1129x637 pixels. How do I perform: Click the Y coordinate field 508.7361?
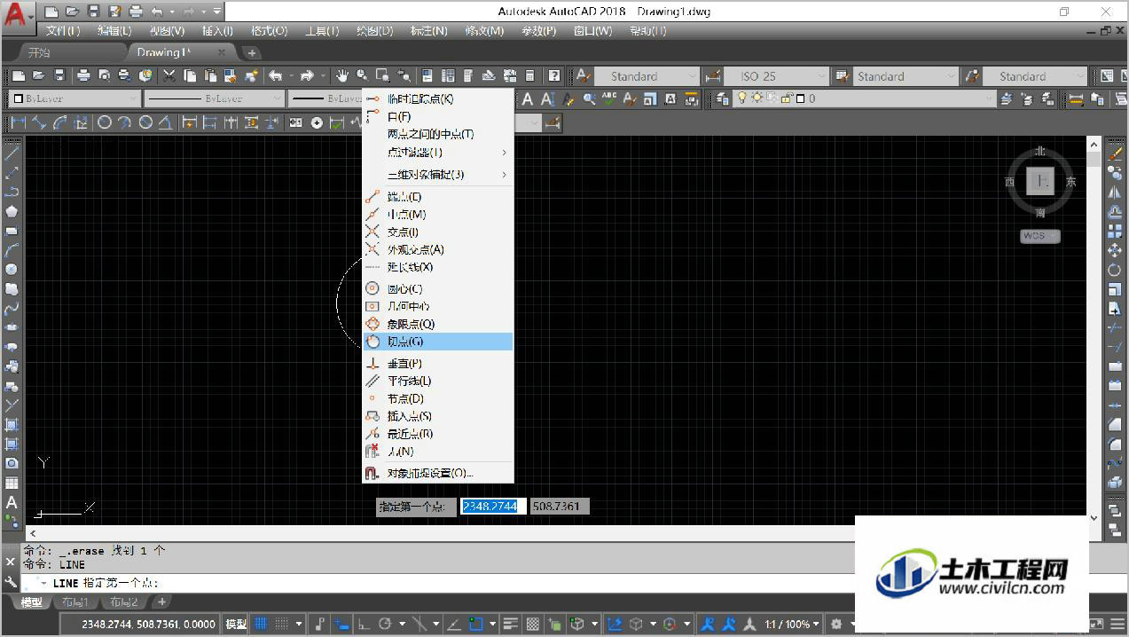[560, 507]
